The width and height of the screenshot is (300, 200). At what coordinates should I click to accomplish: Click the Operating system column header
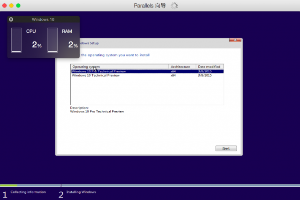point(120,67)
